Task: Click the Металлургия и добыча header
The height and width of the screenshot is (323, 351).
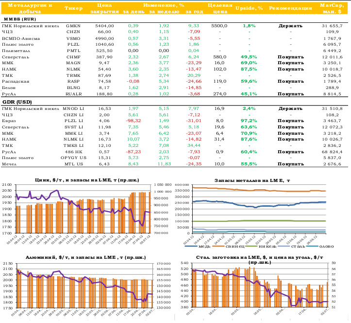Action: click(x=30, y=8)
